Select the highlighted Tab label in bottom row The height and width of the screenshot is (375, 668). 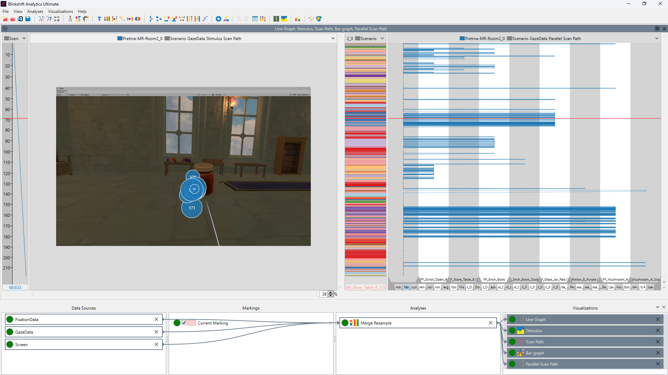(x=406, y=287)
